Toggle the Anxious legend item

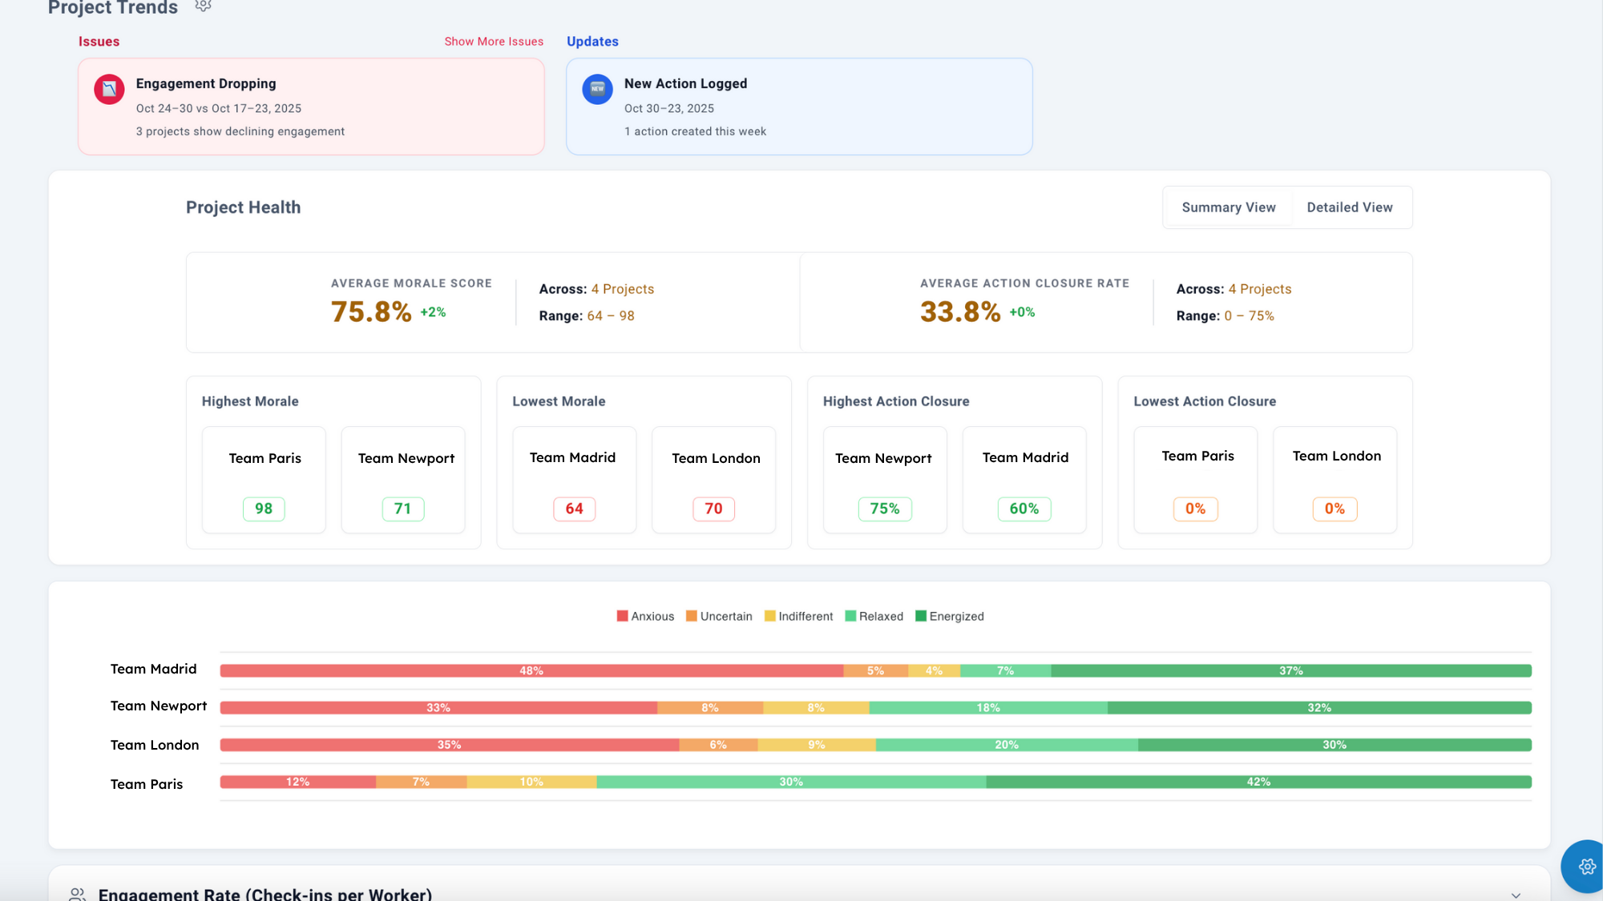[645, 616]
